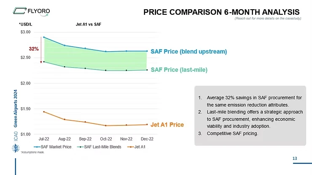Click the Jul-22 point on Jet A1 line
This screenshot has height=175, width=312.
tap(44, 112)
